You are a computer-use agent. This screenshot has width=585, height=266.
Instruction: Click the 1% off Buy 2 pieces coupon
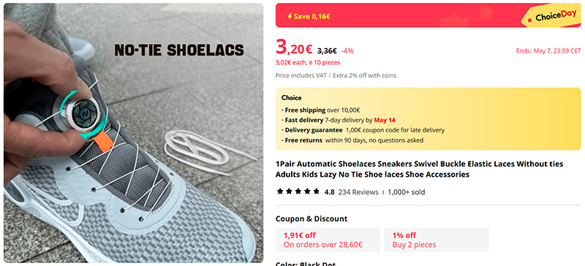coord(437,240)
